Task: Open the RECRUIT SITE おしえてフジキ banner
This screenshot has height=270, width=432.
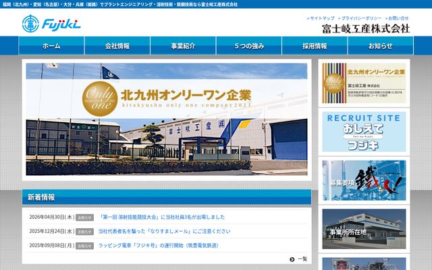Action: pos(364,132)
